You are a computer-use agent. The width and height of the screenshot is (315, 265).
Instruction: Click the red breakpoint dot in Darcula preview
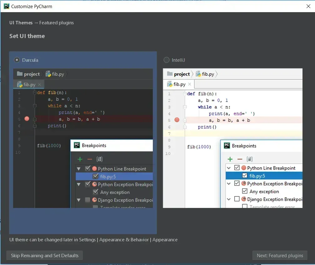(x=27, y=119)
